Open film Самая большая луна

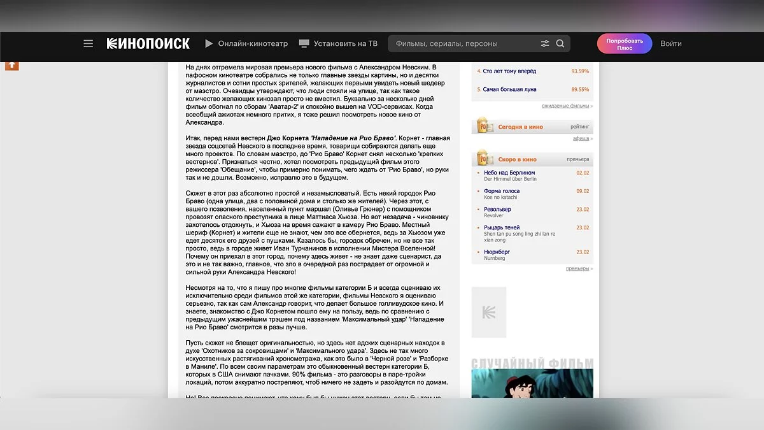coord(509,90)
